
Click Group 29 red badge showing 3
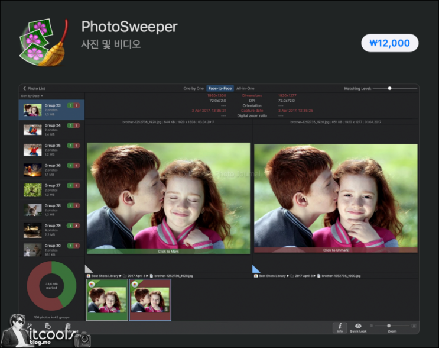tap(76, 225)
